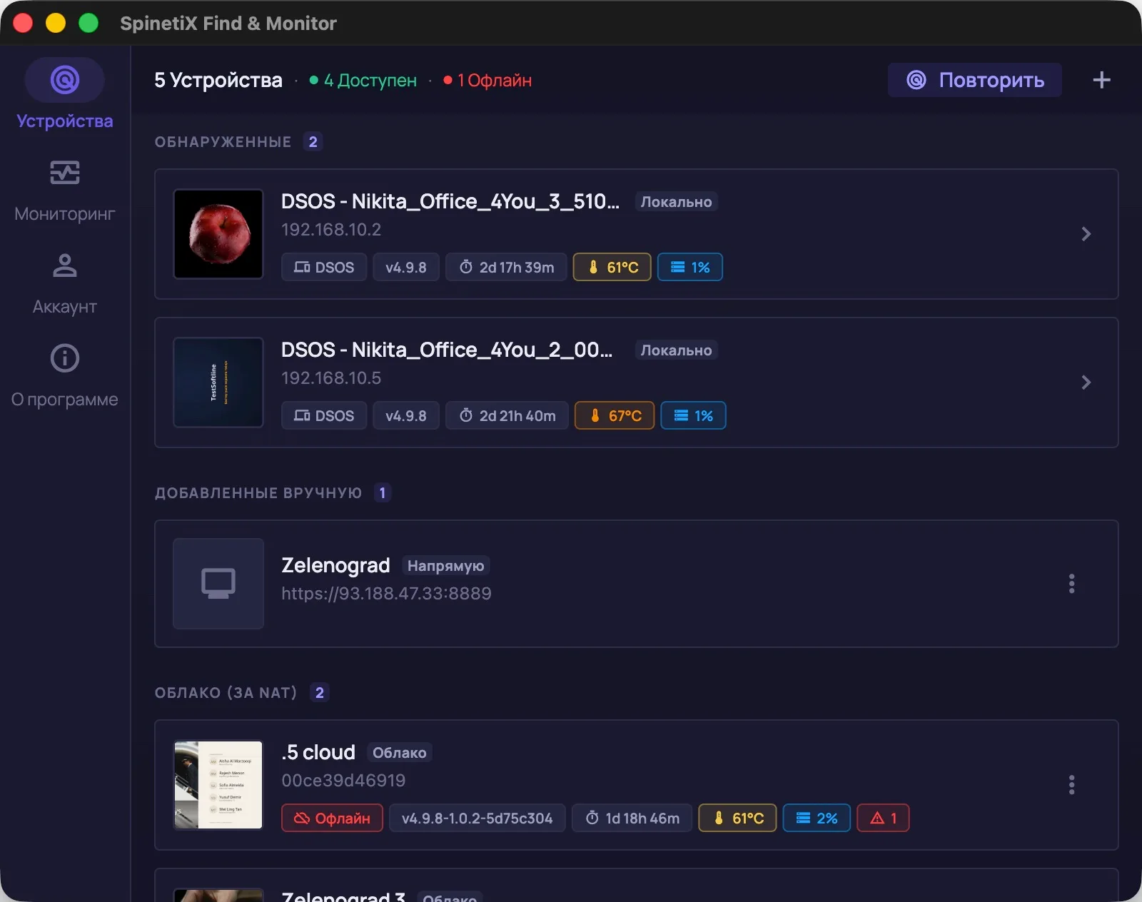Click the 4 Доступен status indicator
Image resolution: width=1142 pixels, height=902 pixels.
[363, 81]
